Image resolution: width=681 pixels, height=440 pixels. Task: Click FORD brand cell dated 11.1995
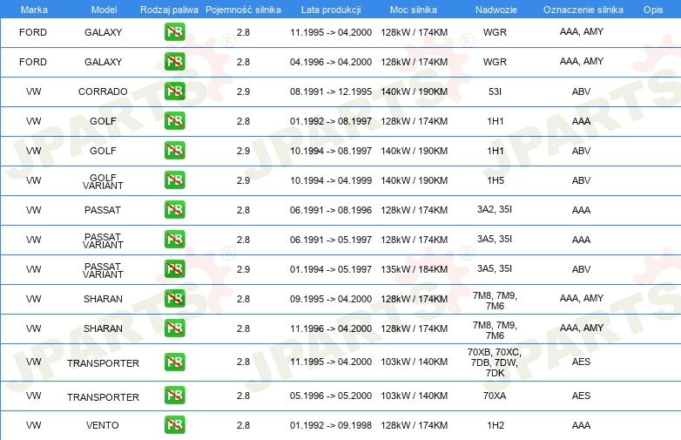click(x=33, y=32)
